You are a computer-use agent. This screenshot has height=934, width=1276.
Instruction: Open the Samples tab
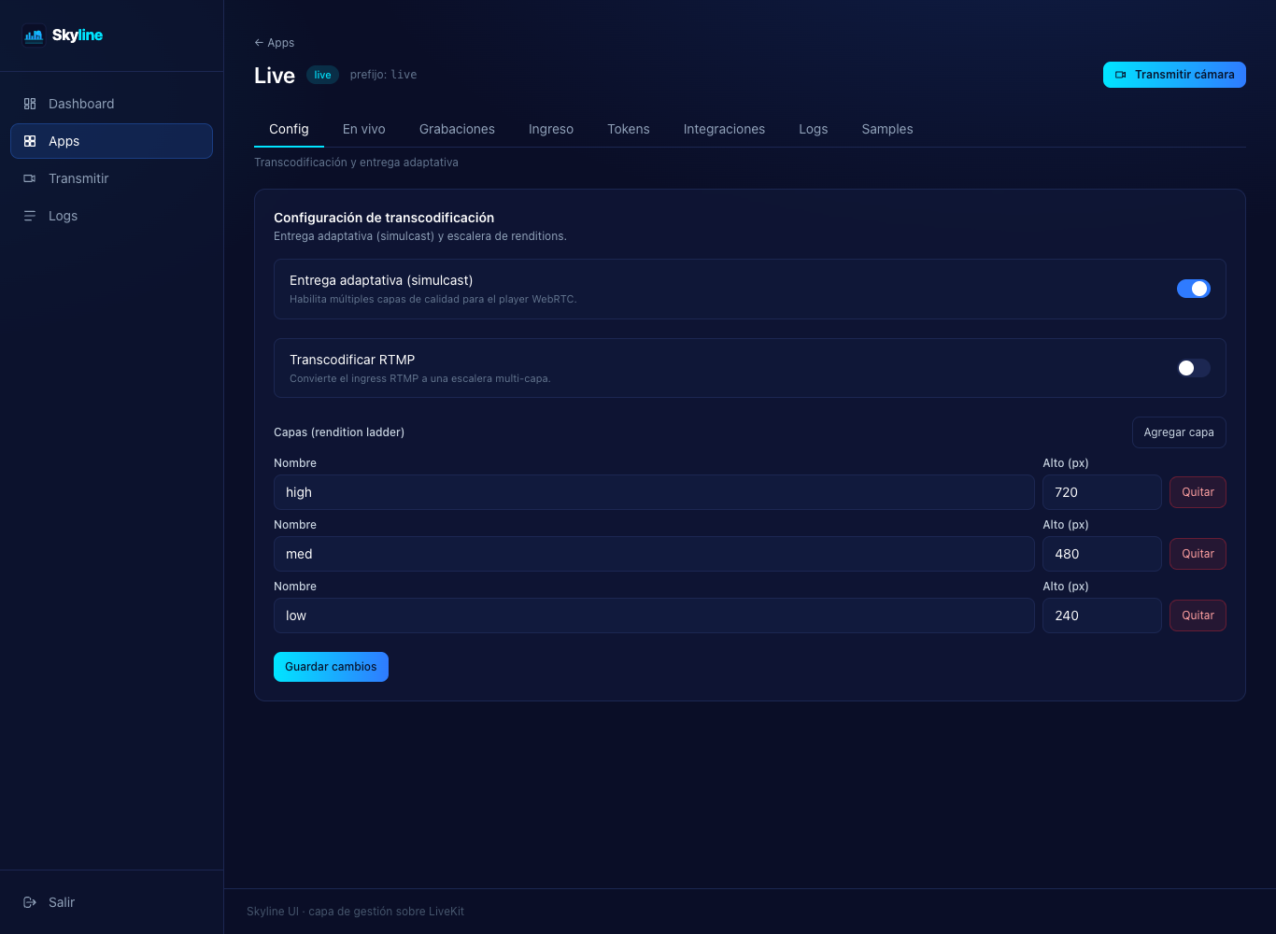pyautogui.click(x=887, y=129)
